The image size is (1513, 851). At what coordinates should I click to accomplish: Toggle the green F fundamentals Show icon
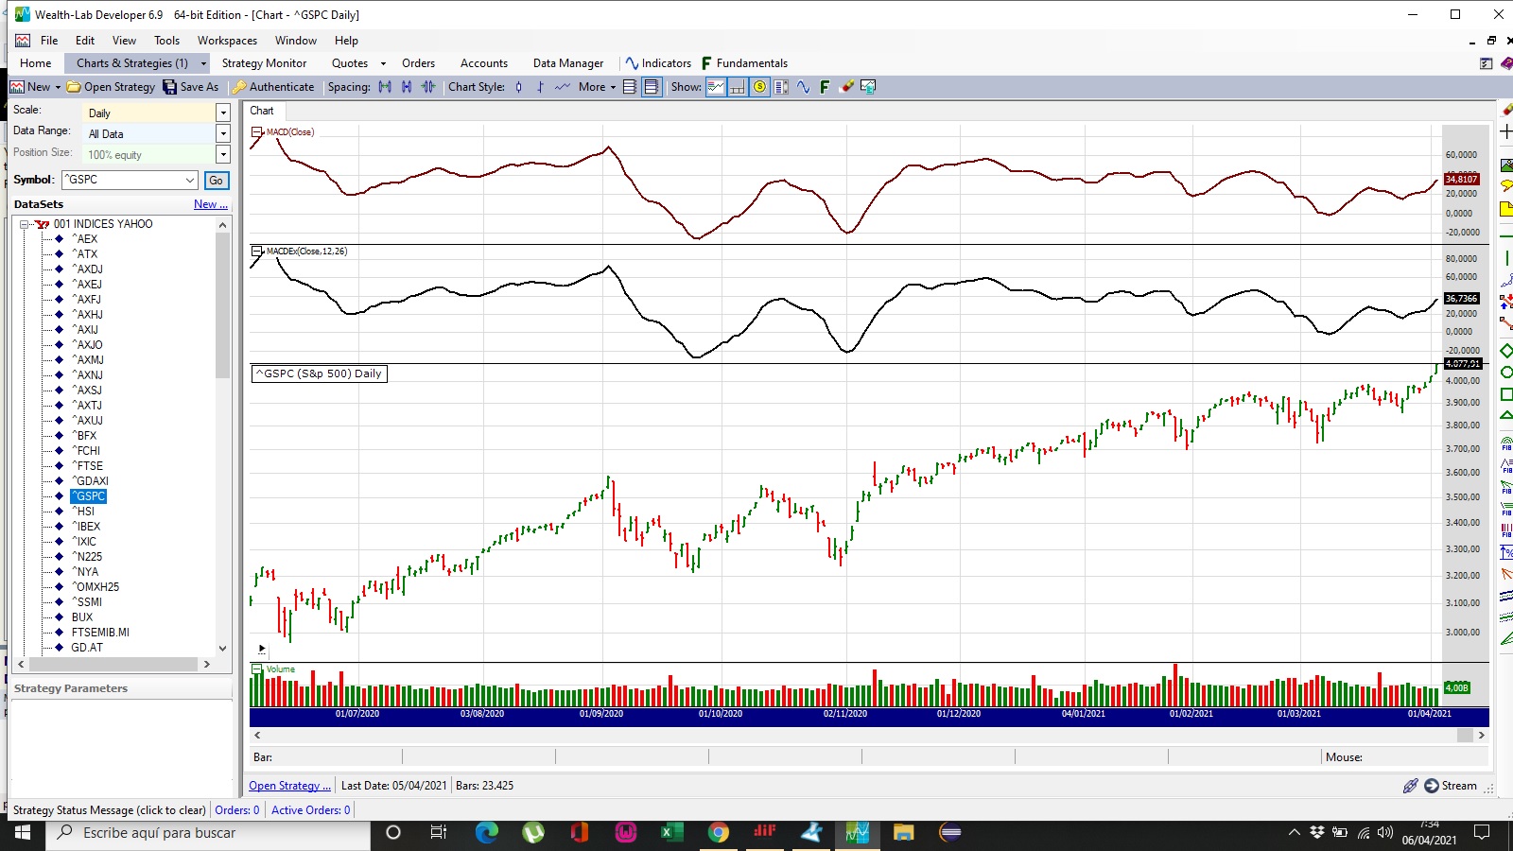tap(825, 87)
